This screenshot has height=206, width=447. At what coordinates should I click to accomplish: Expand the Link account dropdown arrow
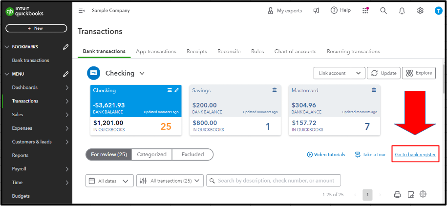click(358, 73)
